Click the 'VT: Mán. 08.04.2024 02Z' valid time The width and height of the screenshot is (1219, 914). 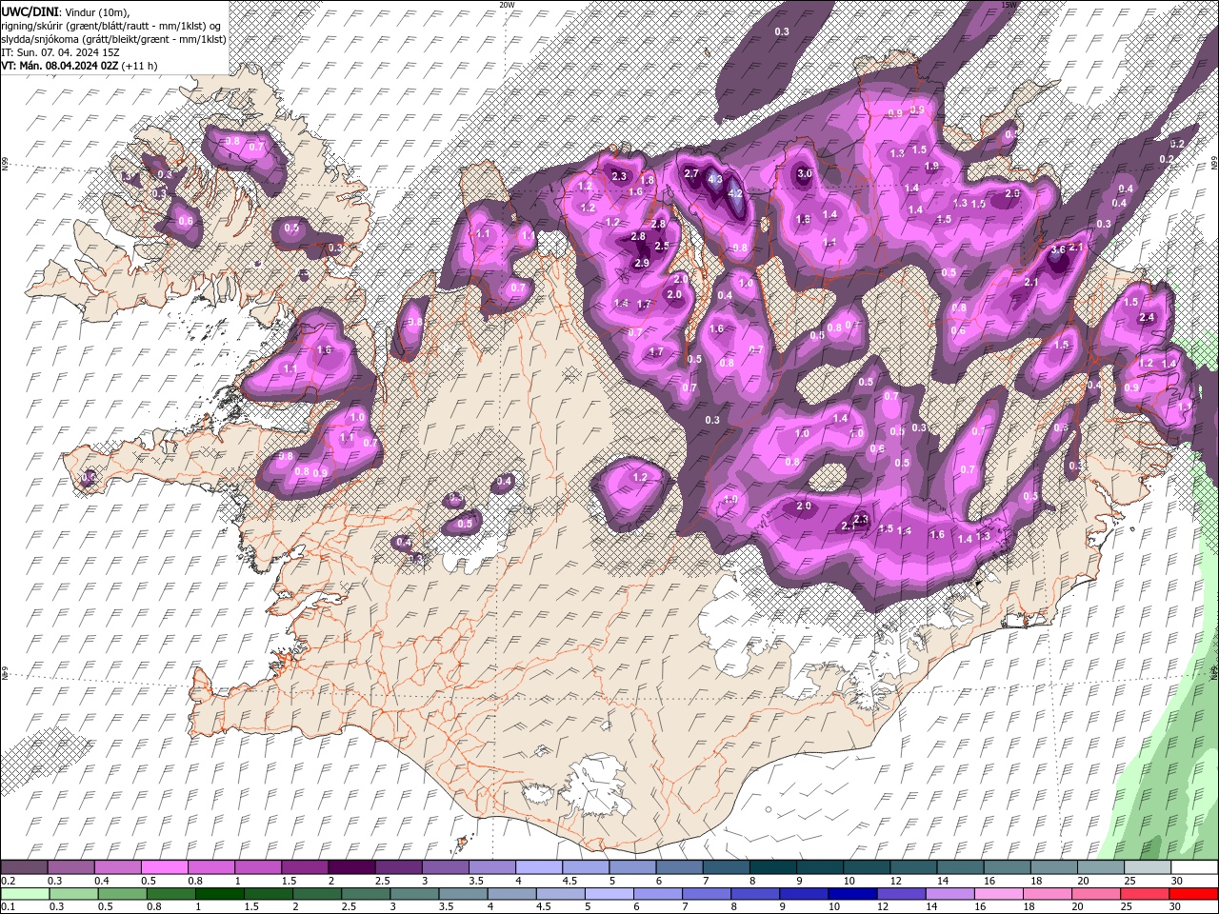(60, 66)
